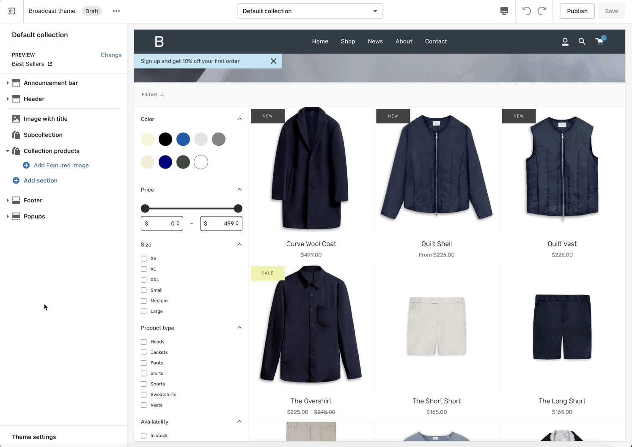The image size is (632, 447).
Task: Open the account user icon in store header
Action: [565, 41]
